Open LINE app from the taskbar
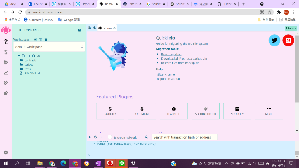This screenshot has height=168, width=299. (x=122, y=163)
